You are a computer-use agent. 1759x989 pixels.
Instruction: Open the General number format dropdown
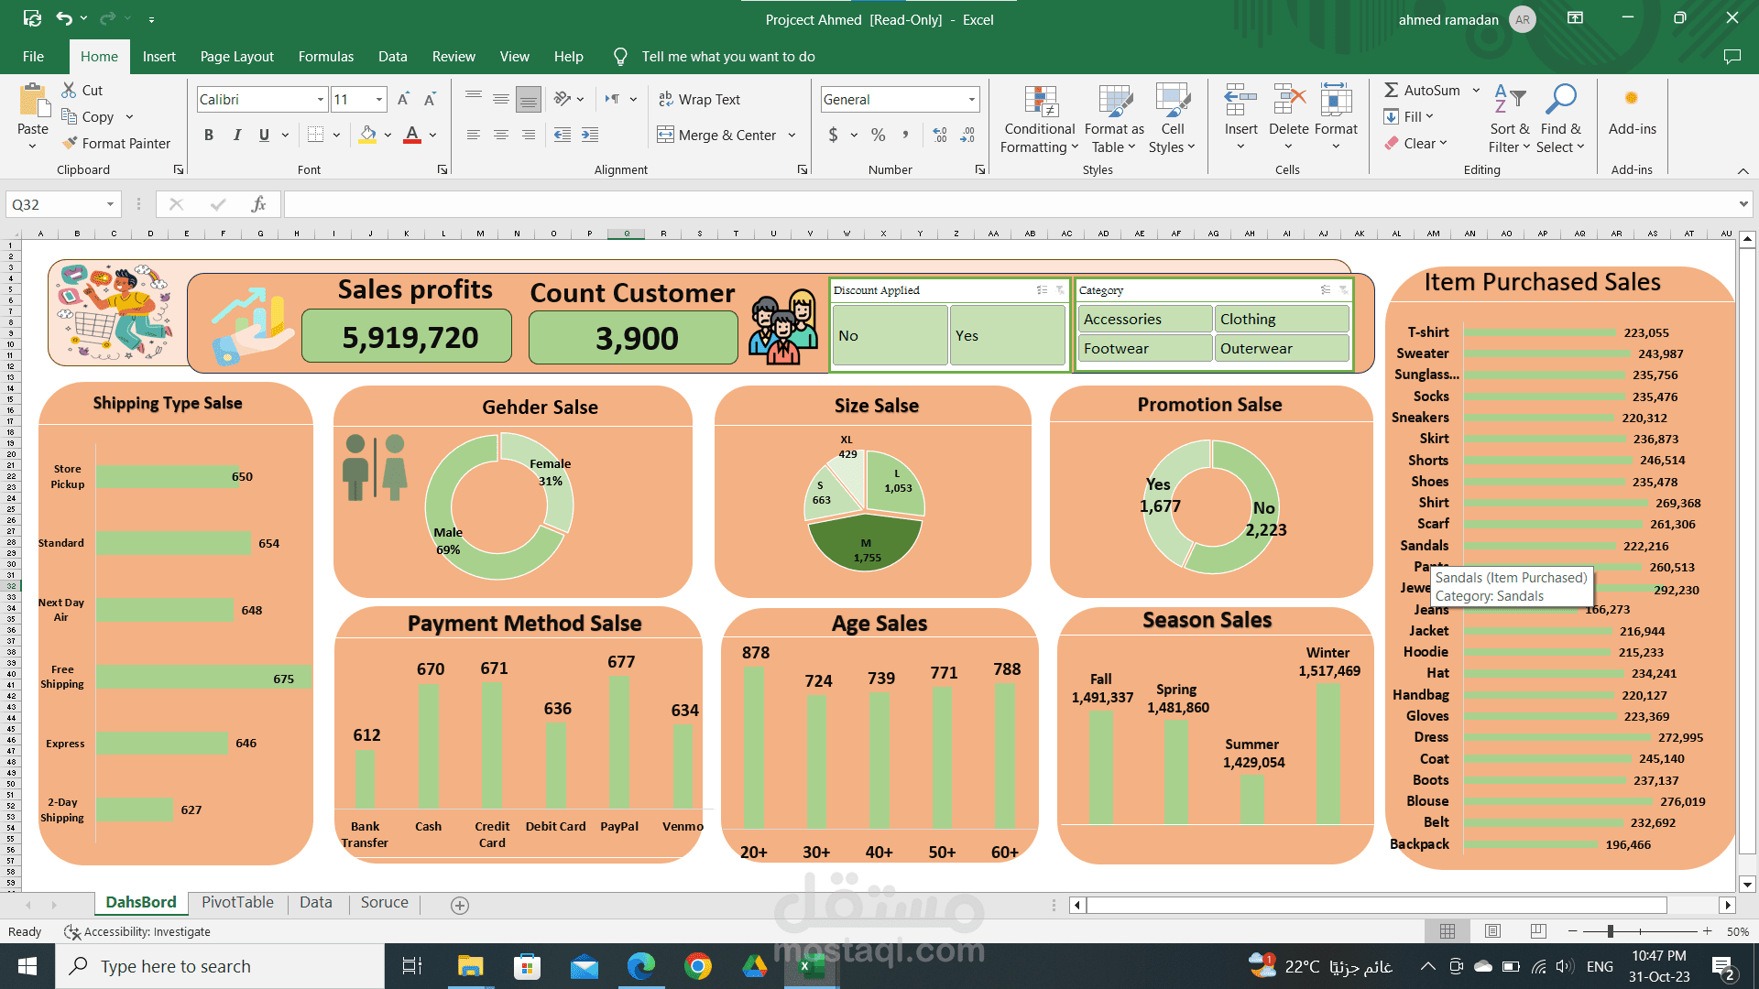click(x=971, y=99)
